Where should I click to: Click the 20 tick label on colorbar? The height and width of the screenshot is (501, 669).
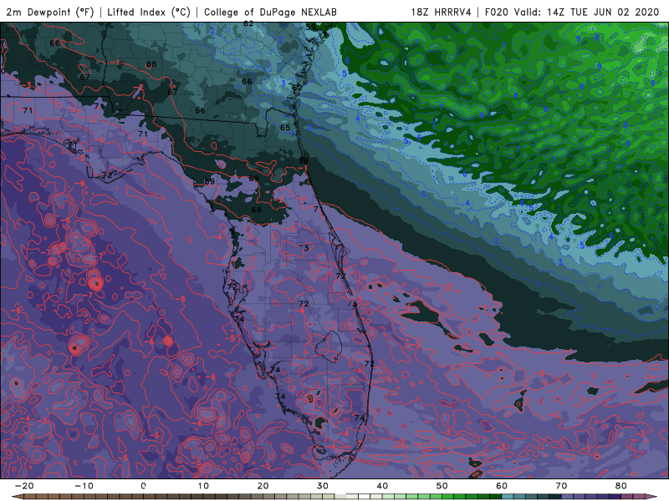[x=263, y=486]
